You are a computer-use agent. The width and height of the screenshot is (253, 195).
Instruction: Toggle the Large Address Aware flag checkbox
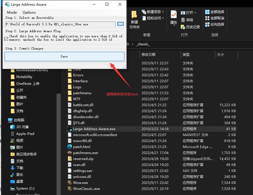[6, 39]
